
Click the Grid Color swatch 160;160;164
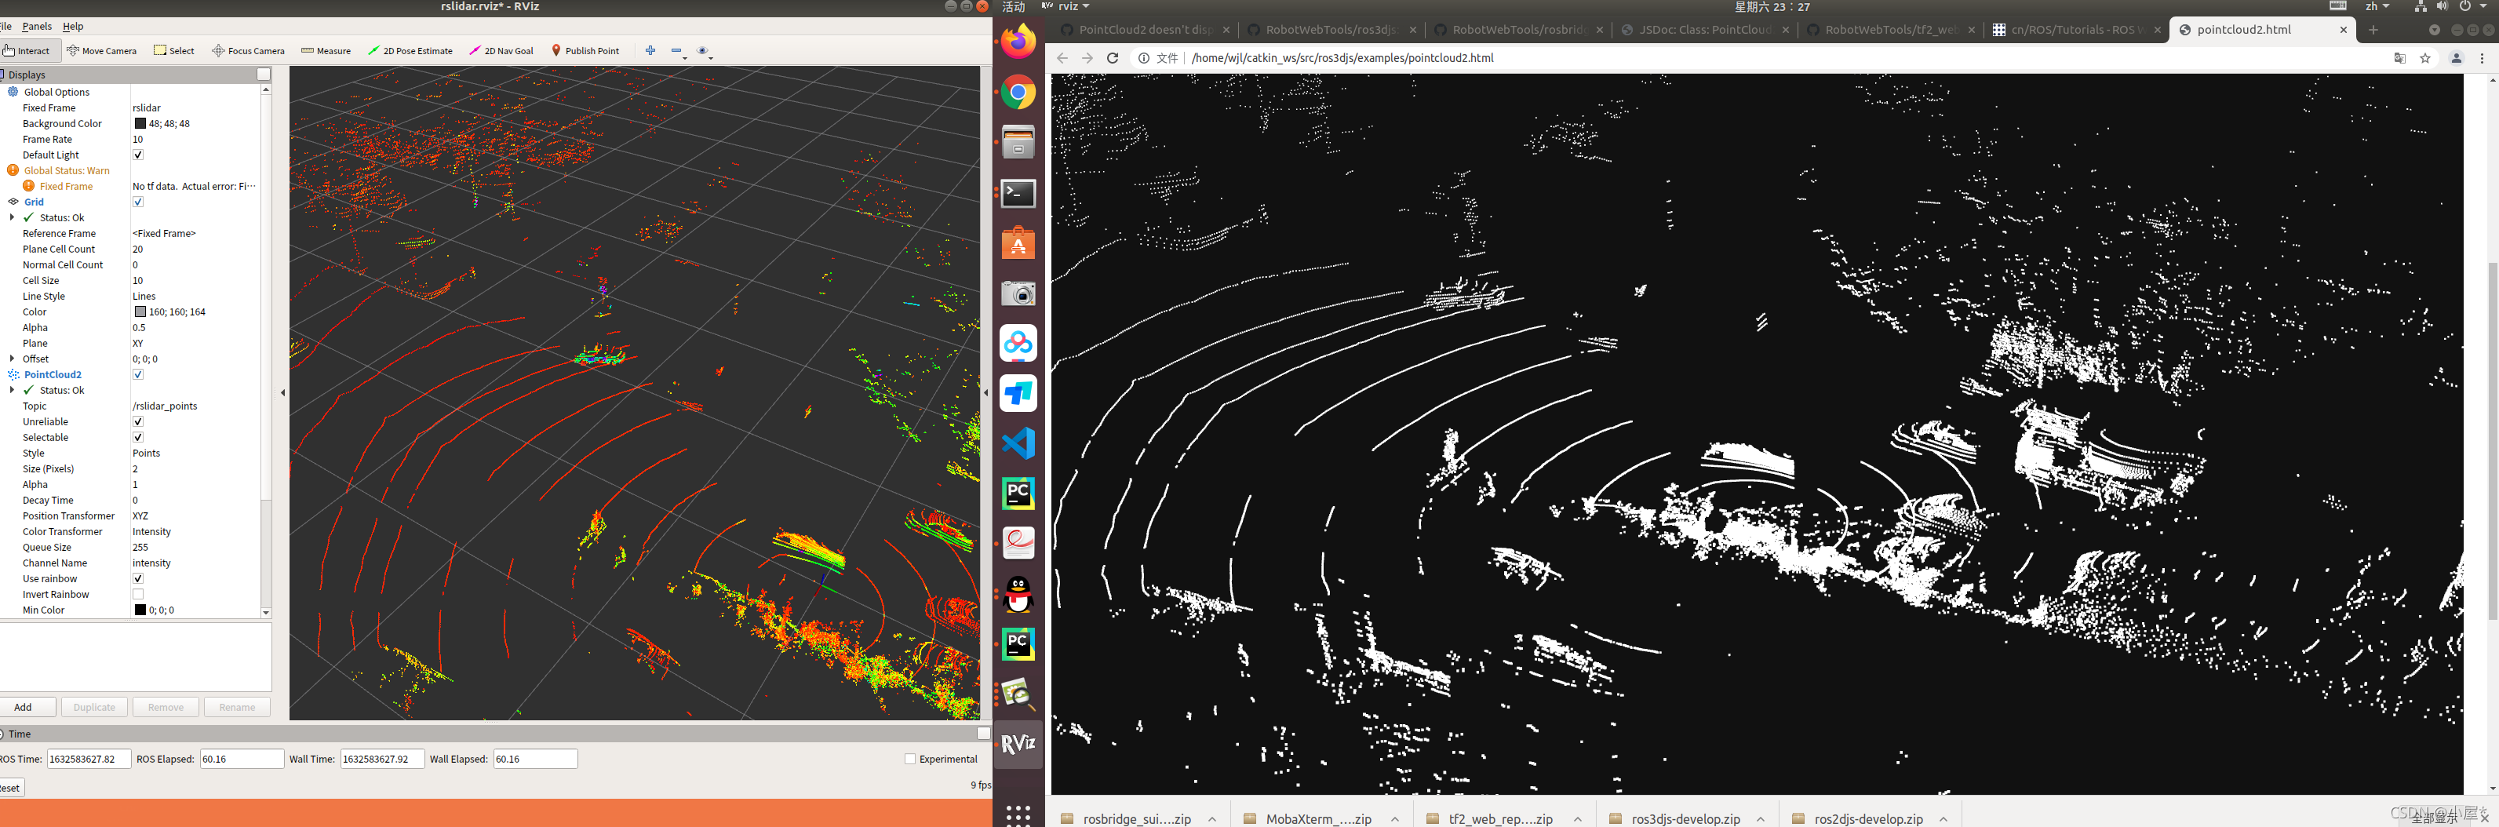140,311
